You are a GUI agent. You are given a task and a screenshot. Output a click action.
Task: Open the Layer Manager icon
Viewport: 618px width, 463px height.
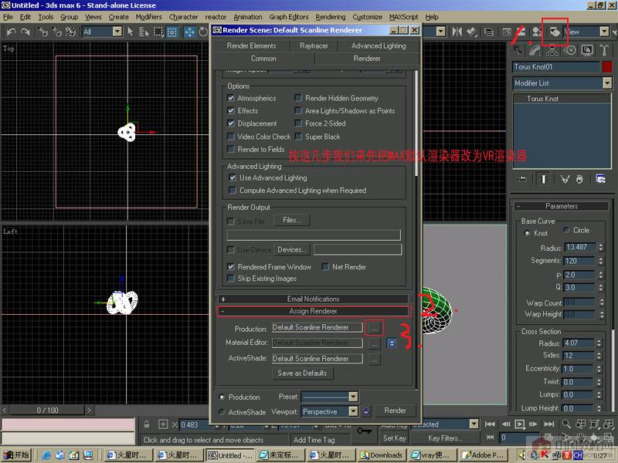pyautogui.click(x=488, y=32)
